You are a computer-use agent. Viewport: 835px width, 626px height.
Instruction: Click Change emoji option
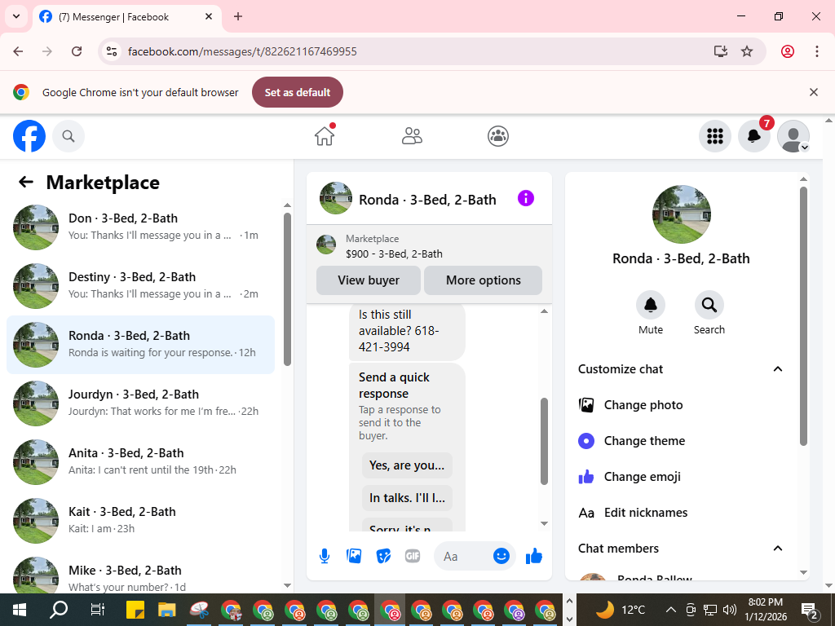(681, 476)
